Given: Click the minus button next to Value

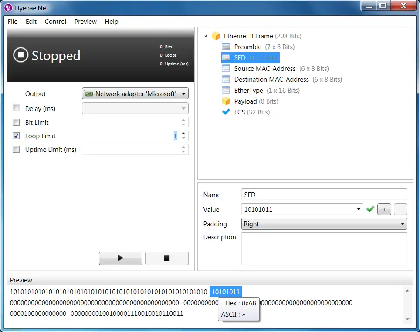Looking at the screenshot, I should click(x=400, y=209).
